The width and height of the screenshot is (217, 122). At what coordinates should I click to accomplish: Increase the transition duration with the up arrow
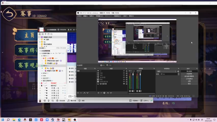pyautogui.click(x=178, y=73)
